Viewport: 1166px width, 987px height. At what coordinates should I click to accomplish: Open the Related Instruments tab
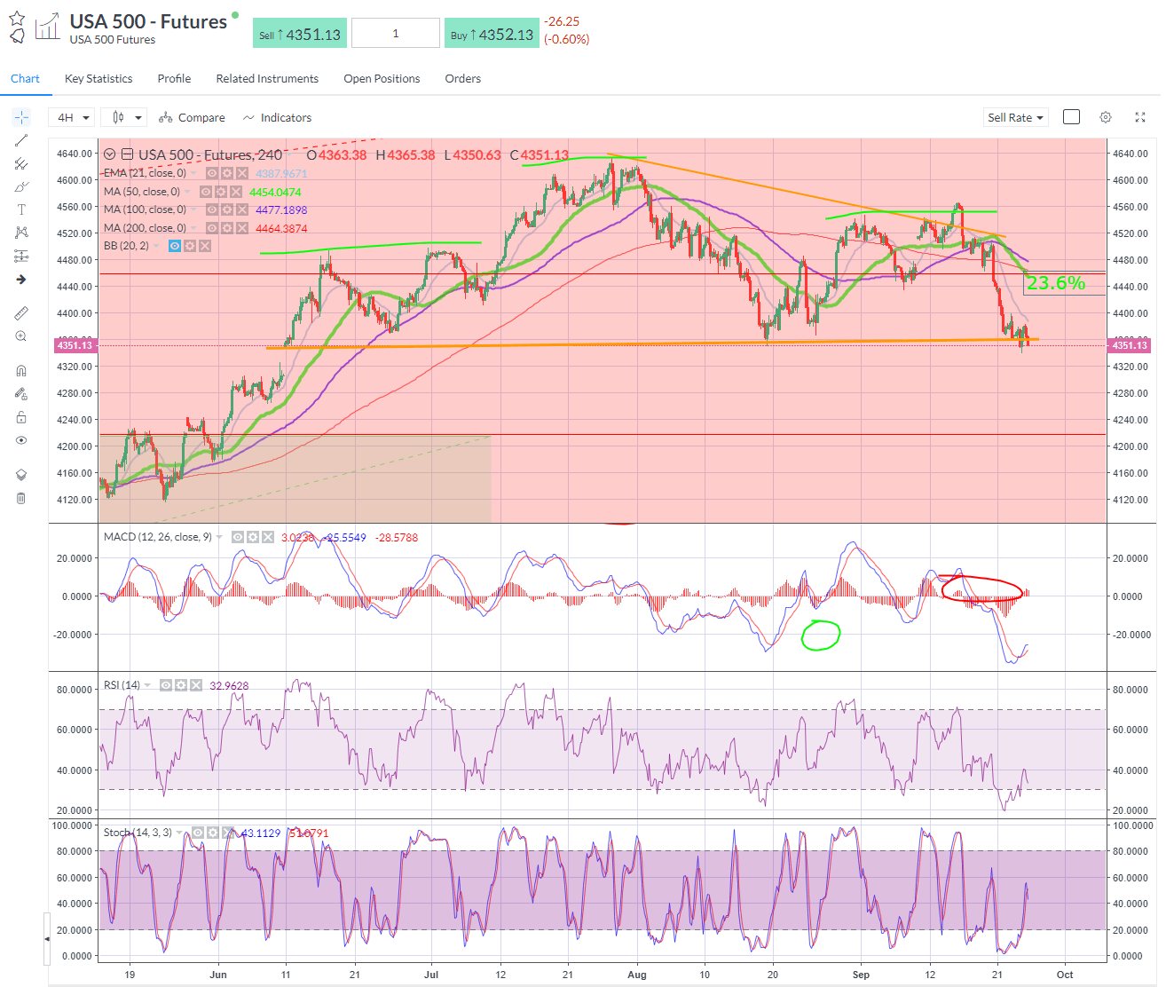[x=267, y=78]
